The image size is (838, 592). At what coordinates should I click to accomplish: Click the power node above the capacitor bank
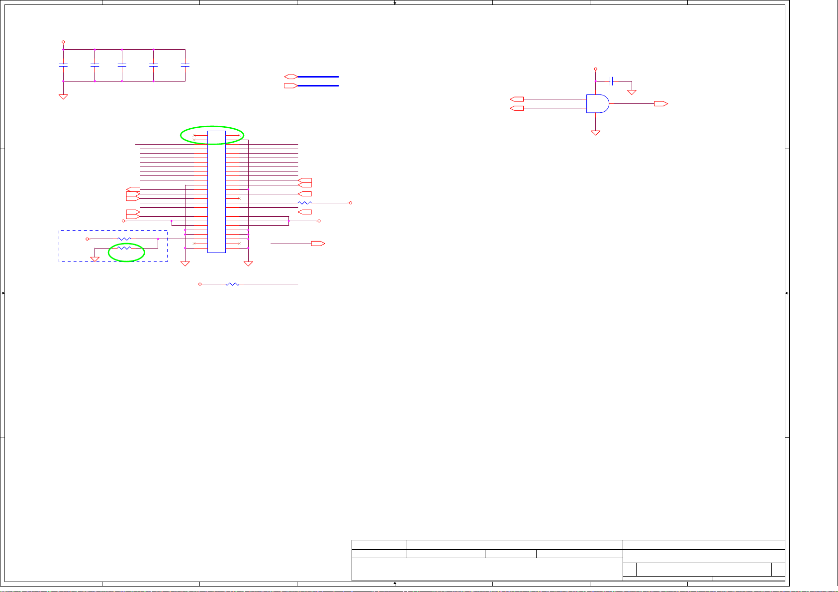(x=63, y=42)
